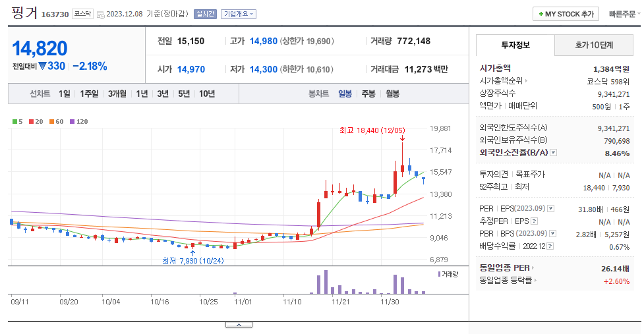
Task: Click the 외국인보유주식수 value 790,698
Action: 616,141
